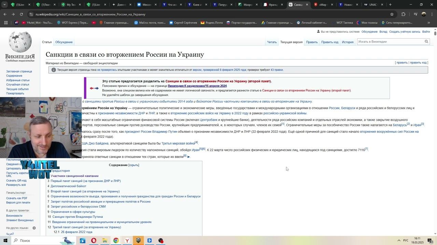Open tab search dropdown arrow
The width and height of the screenshot is (437, 245).
point(4,5)
